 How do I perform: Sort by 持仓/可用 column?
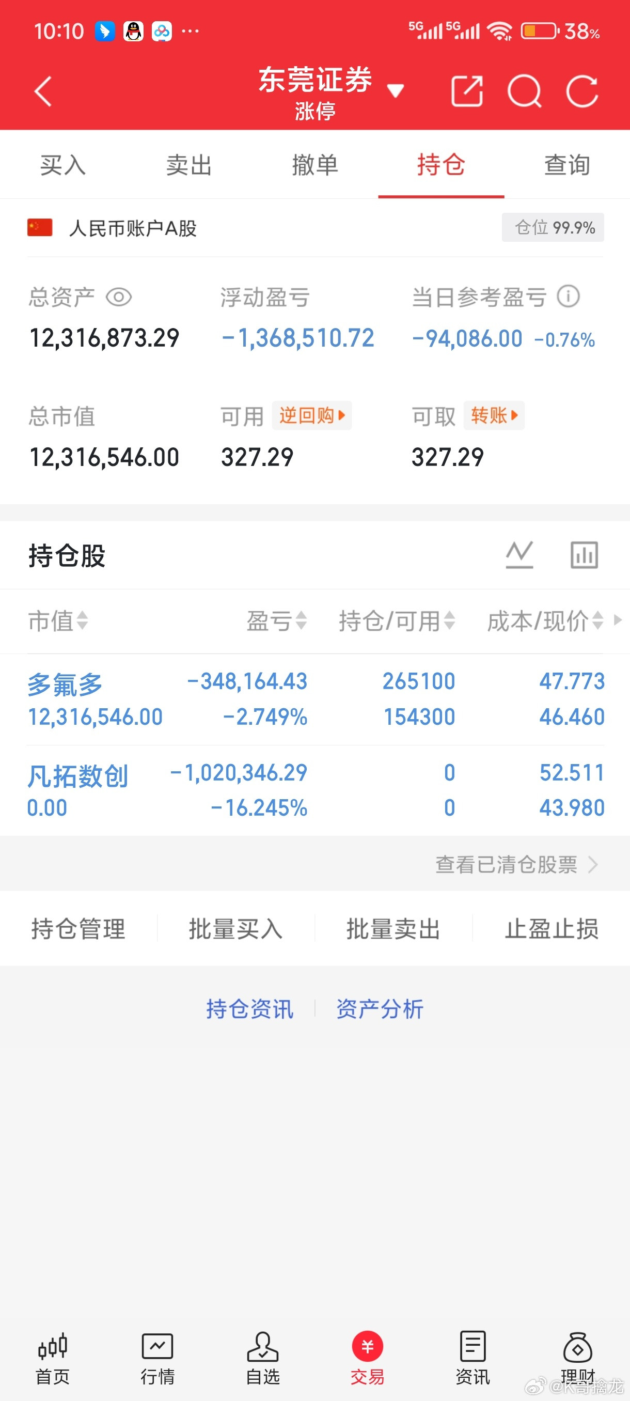point(397,620)
